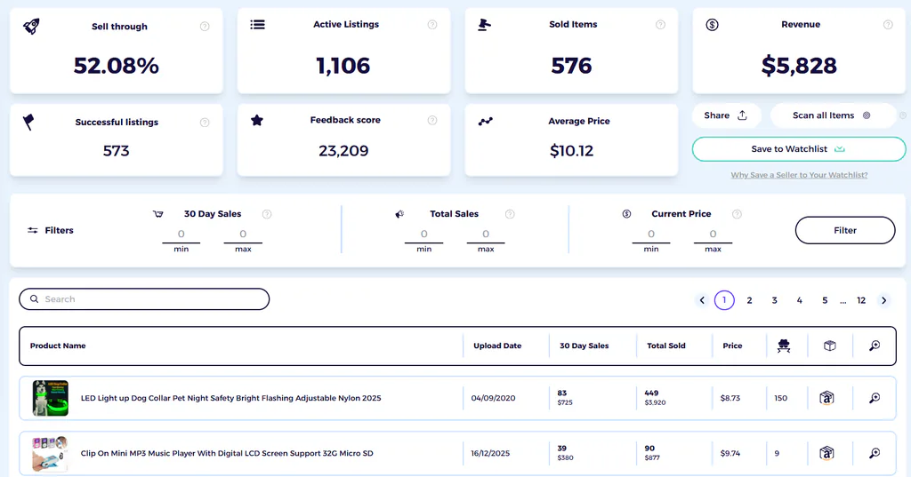Viewport: 911px width, 477px height.
Task: Jump to page 12 in pagination
Action: (861, 300)
